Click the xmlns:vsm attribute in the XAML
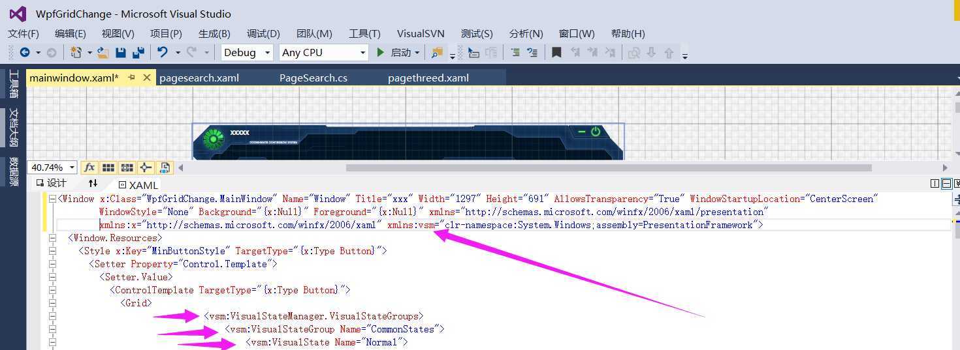Image resolution: width=960 pixels, height=350 pixels. (x=411, y=225)
